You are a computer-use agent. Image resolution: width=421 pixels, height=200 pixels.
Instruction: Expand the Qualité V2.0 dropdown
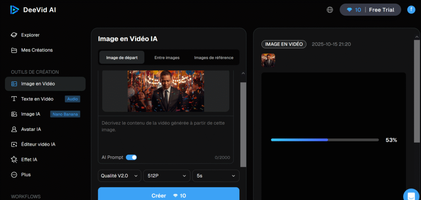pos(119,176)
